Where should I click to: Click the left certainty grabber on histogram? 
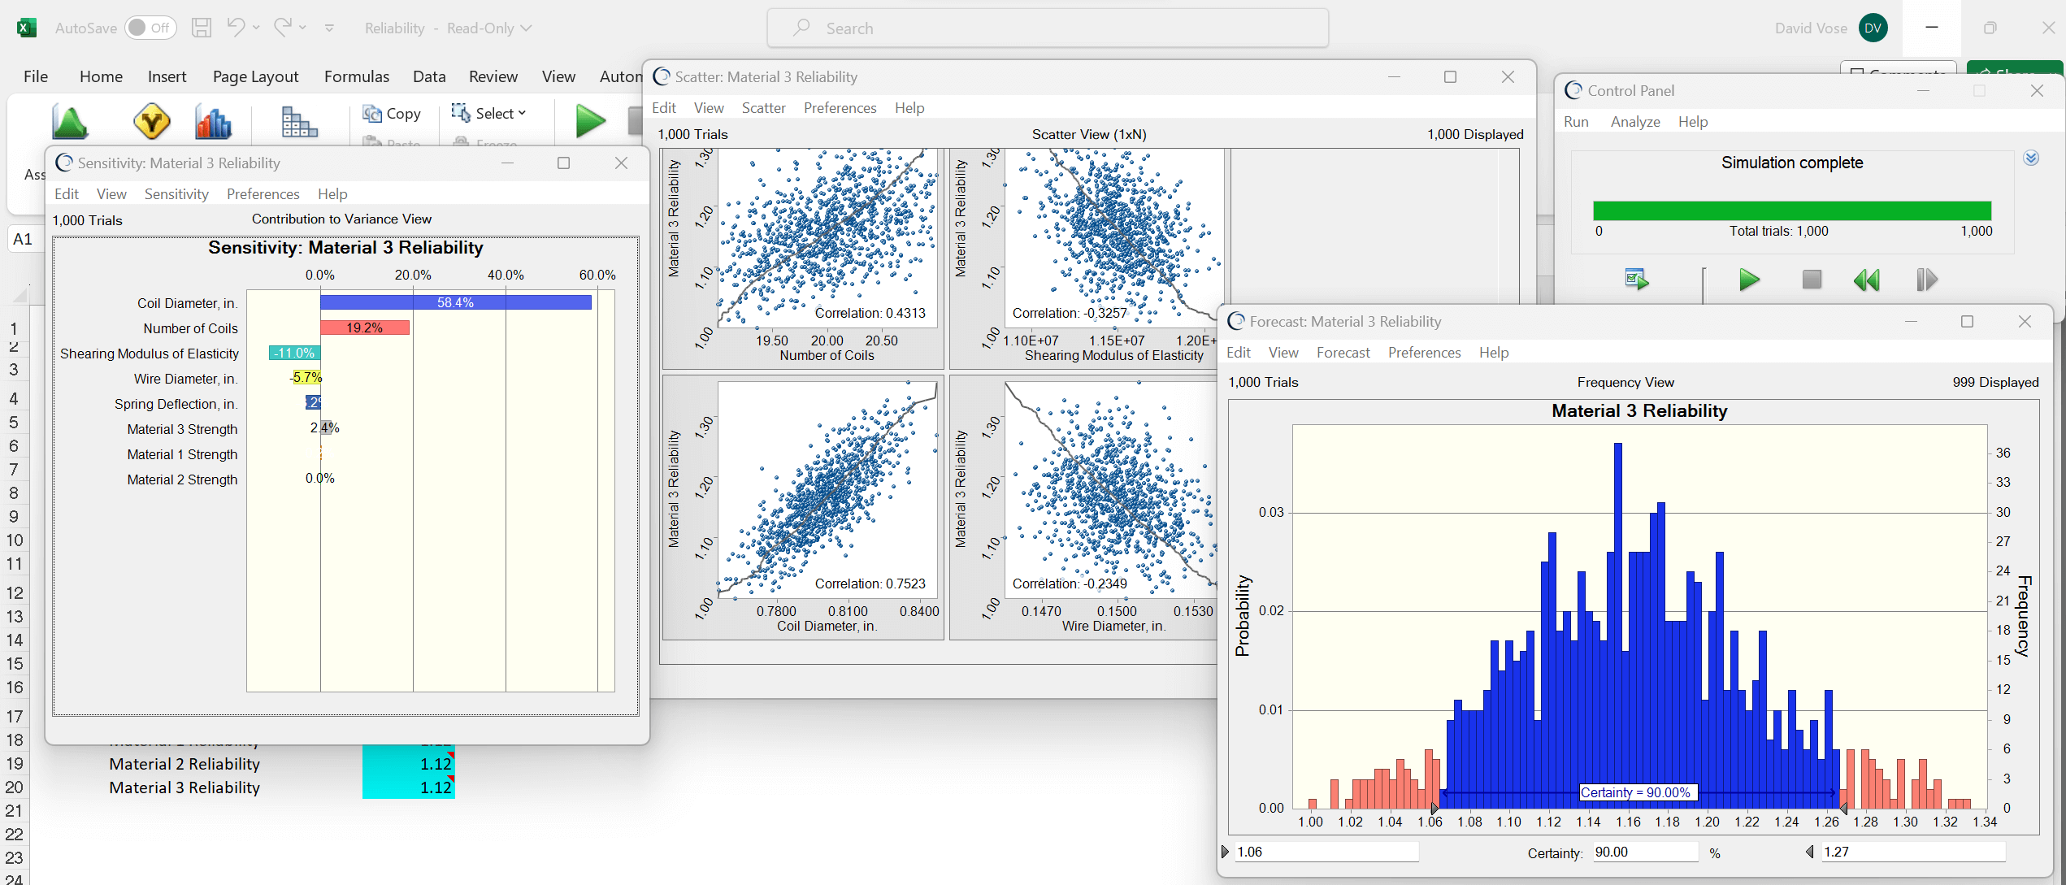tap(1434, 808)
